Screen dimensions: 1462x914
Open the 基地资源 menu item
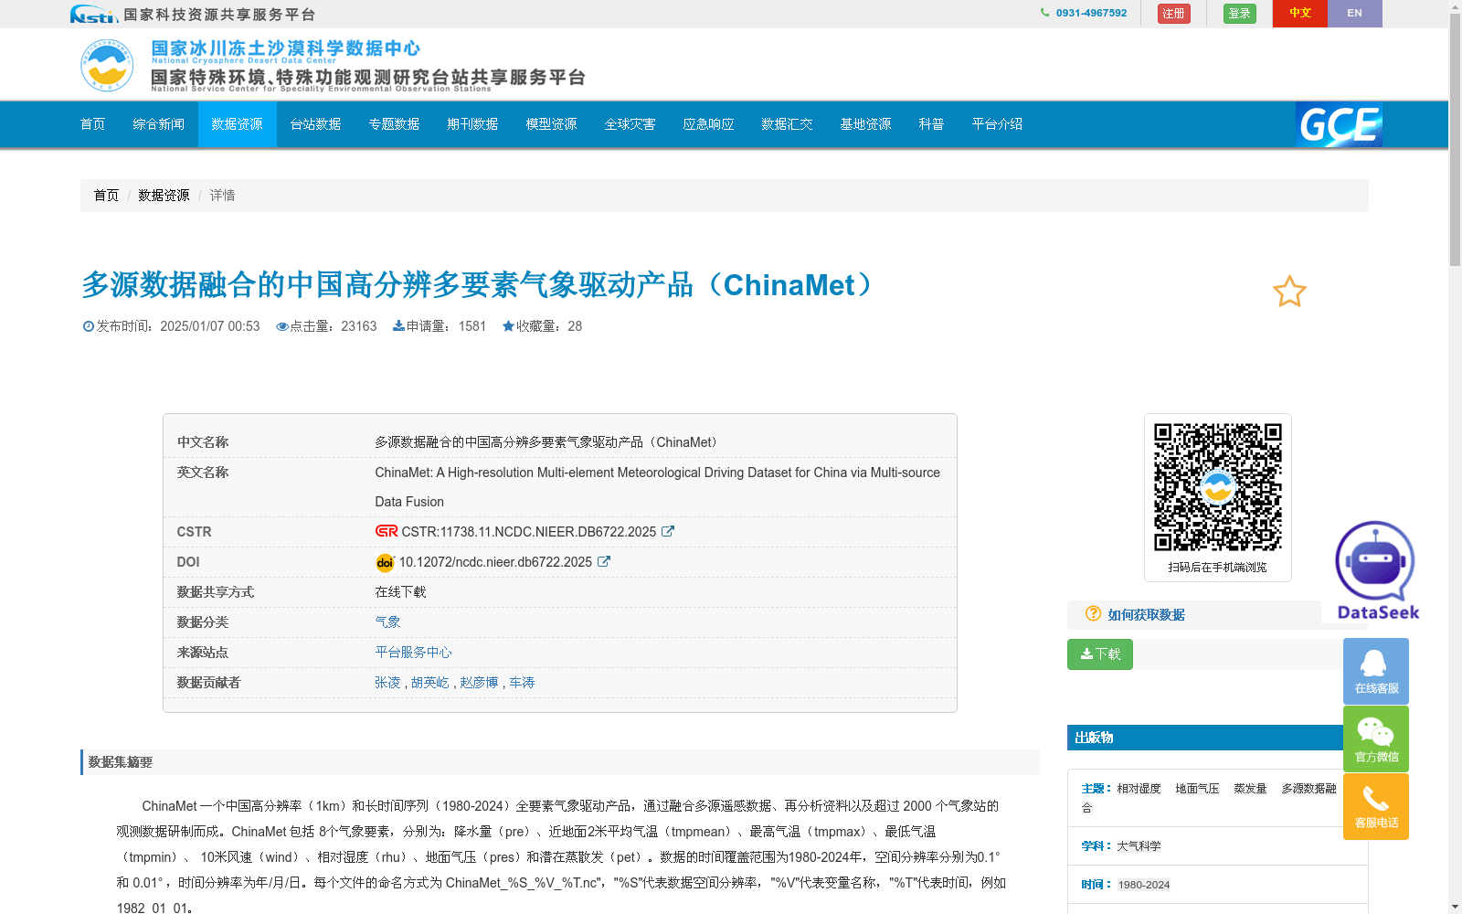[x=866, y=124]
